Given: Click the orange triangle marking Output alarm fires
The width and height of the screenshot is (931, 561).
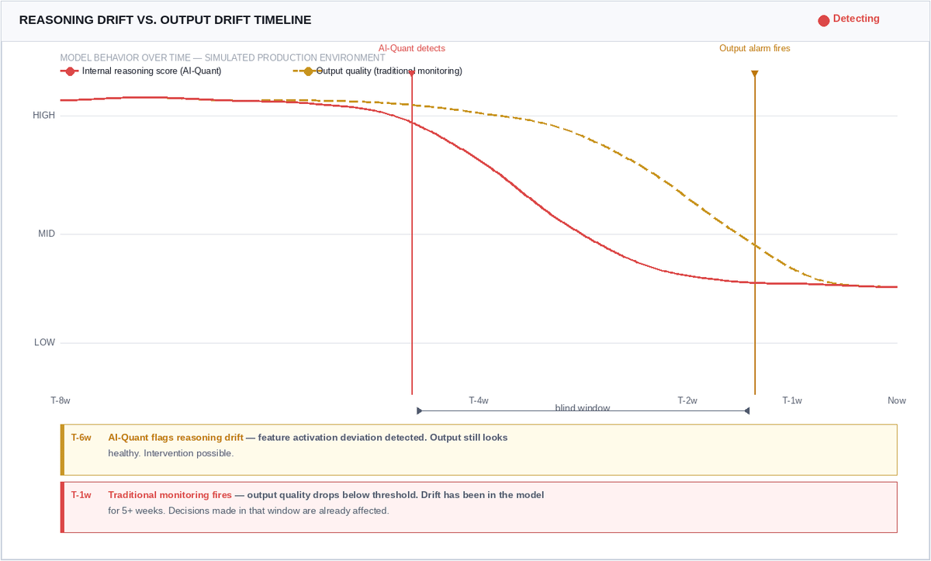Looking at the screenshot, I should tap(754, 74).
